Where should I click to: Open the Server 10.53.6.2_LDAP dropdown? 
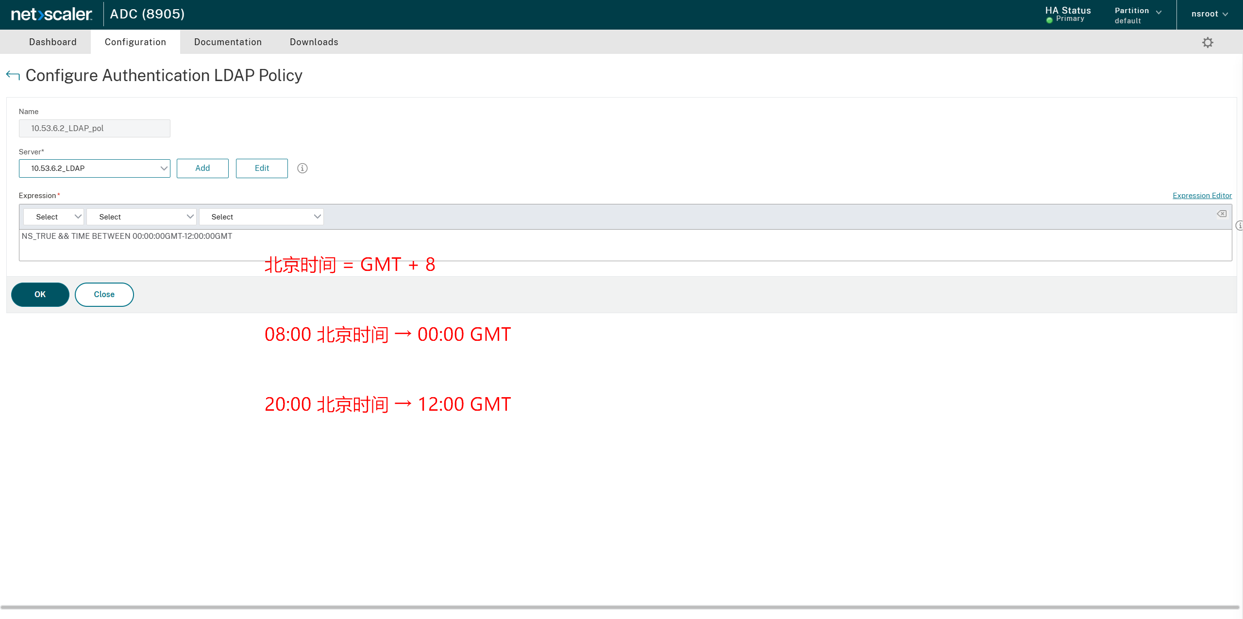[94, 168]
